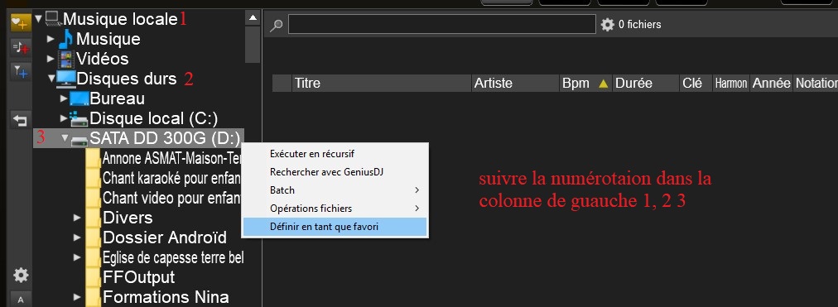Click into the search text field
Image resolution: width=838 pixels, height=307 pixels.
point(442,25)
